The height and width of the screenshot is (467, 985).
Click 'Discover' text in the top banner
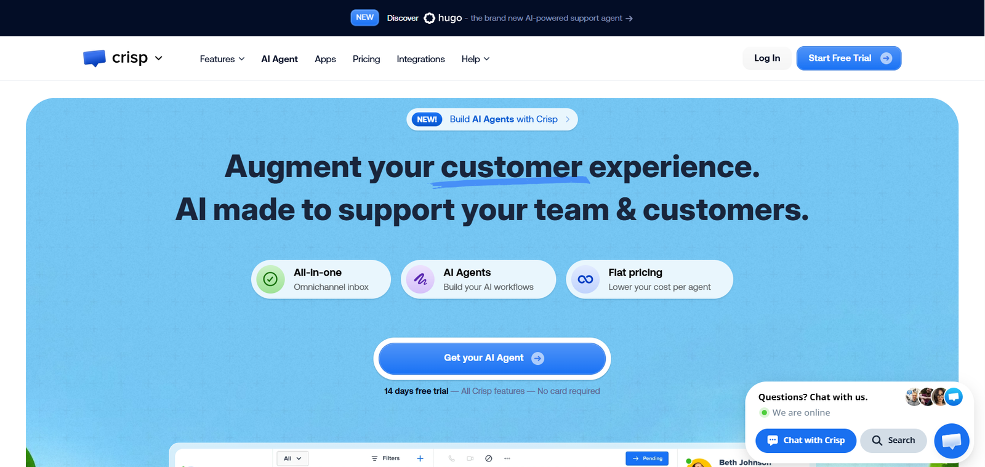[403, 18]
